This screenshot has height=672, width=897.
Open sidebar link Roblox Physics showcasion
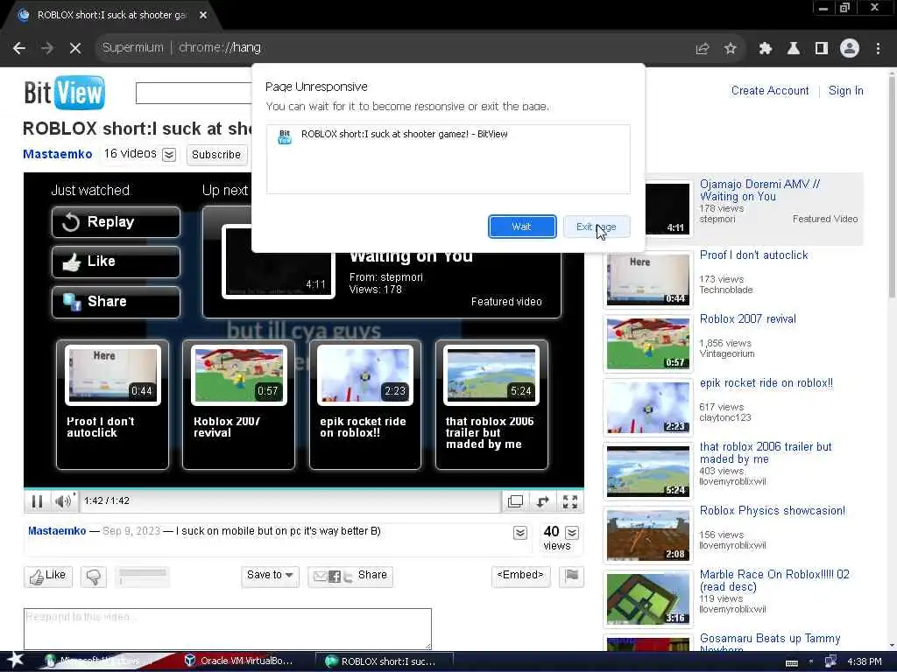tap(773, 511)
